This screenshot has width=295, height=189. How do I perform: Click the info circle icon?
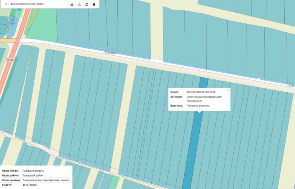coord(94,4)
